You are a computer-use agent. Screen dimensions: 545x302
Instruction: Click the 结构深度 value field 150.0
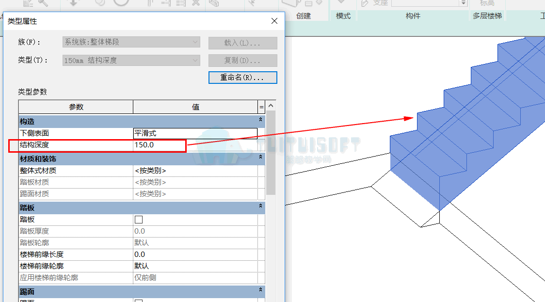point(195,145)
